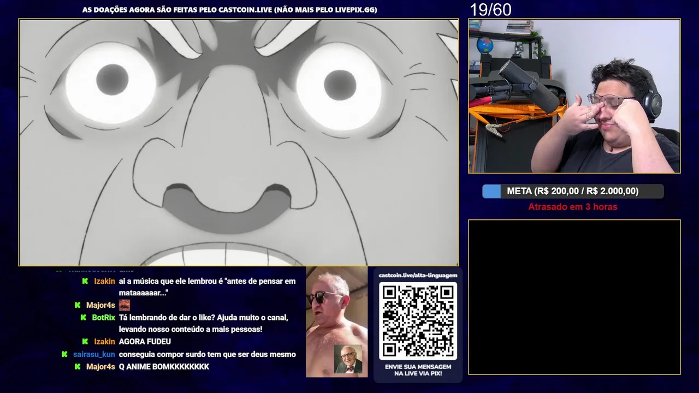Click the emote posted by Major4s
Viewport: 699px width, 393px height.
click(x=125, y=305)
